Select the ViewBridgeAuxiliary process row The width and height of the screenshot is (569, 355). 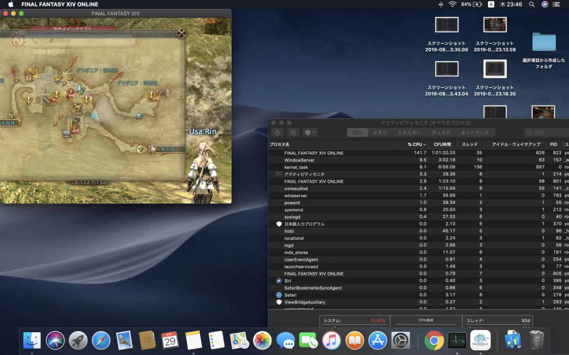click(419, 302)
